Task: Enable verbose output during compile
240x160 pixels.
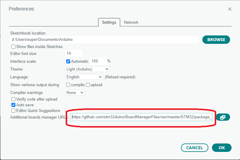Action: coord(68,85)
